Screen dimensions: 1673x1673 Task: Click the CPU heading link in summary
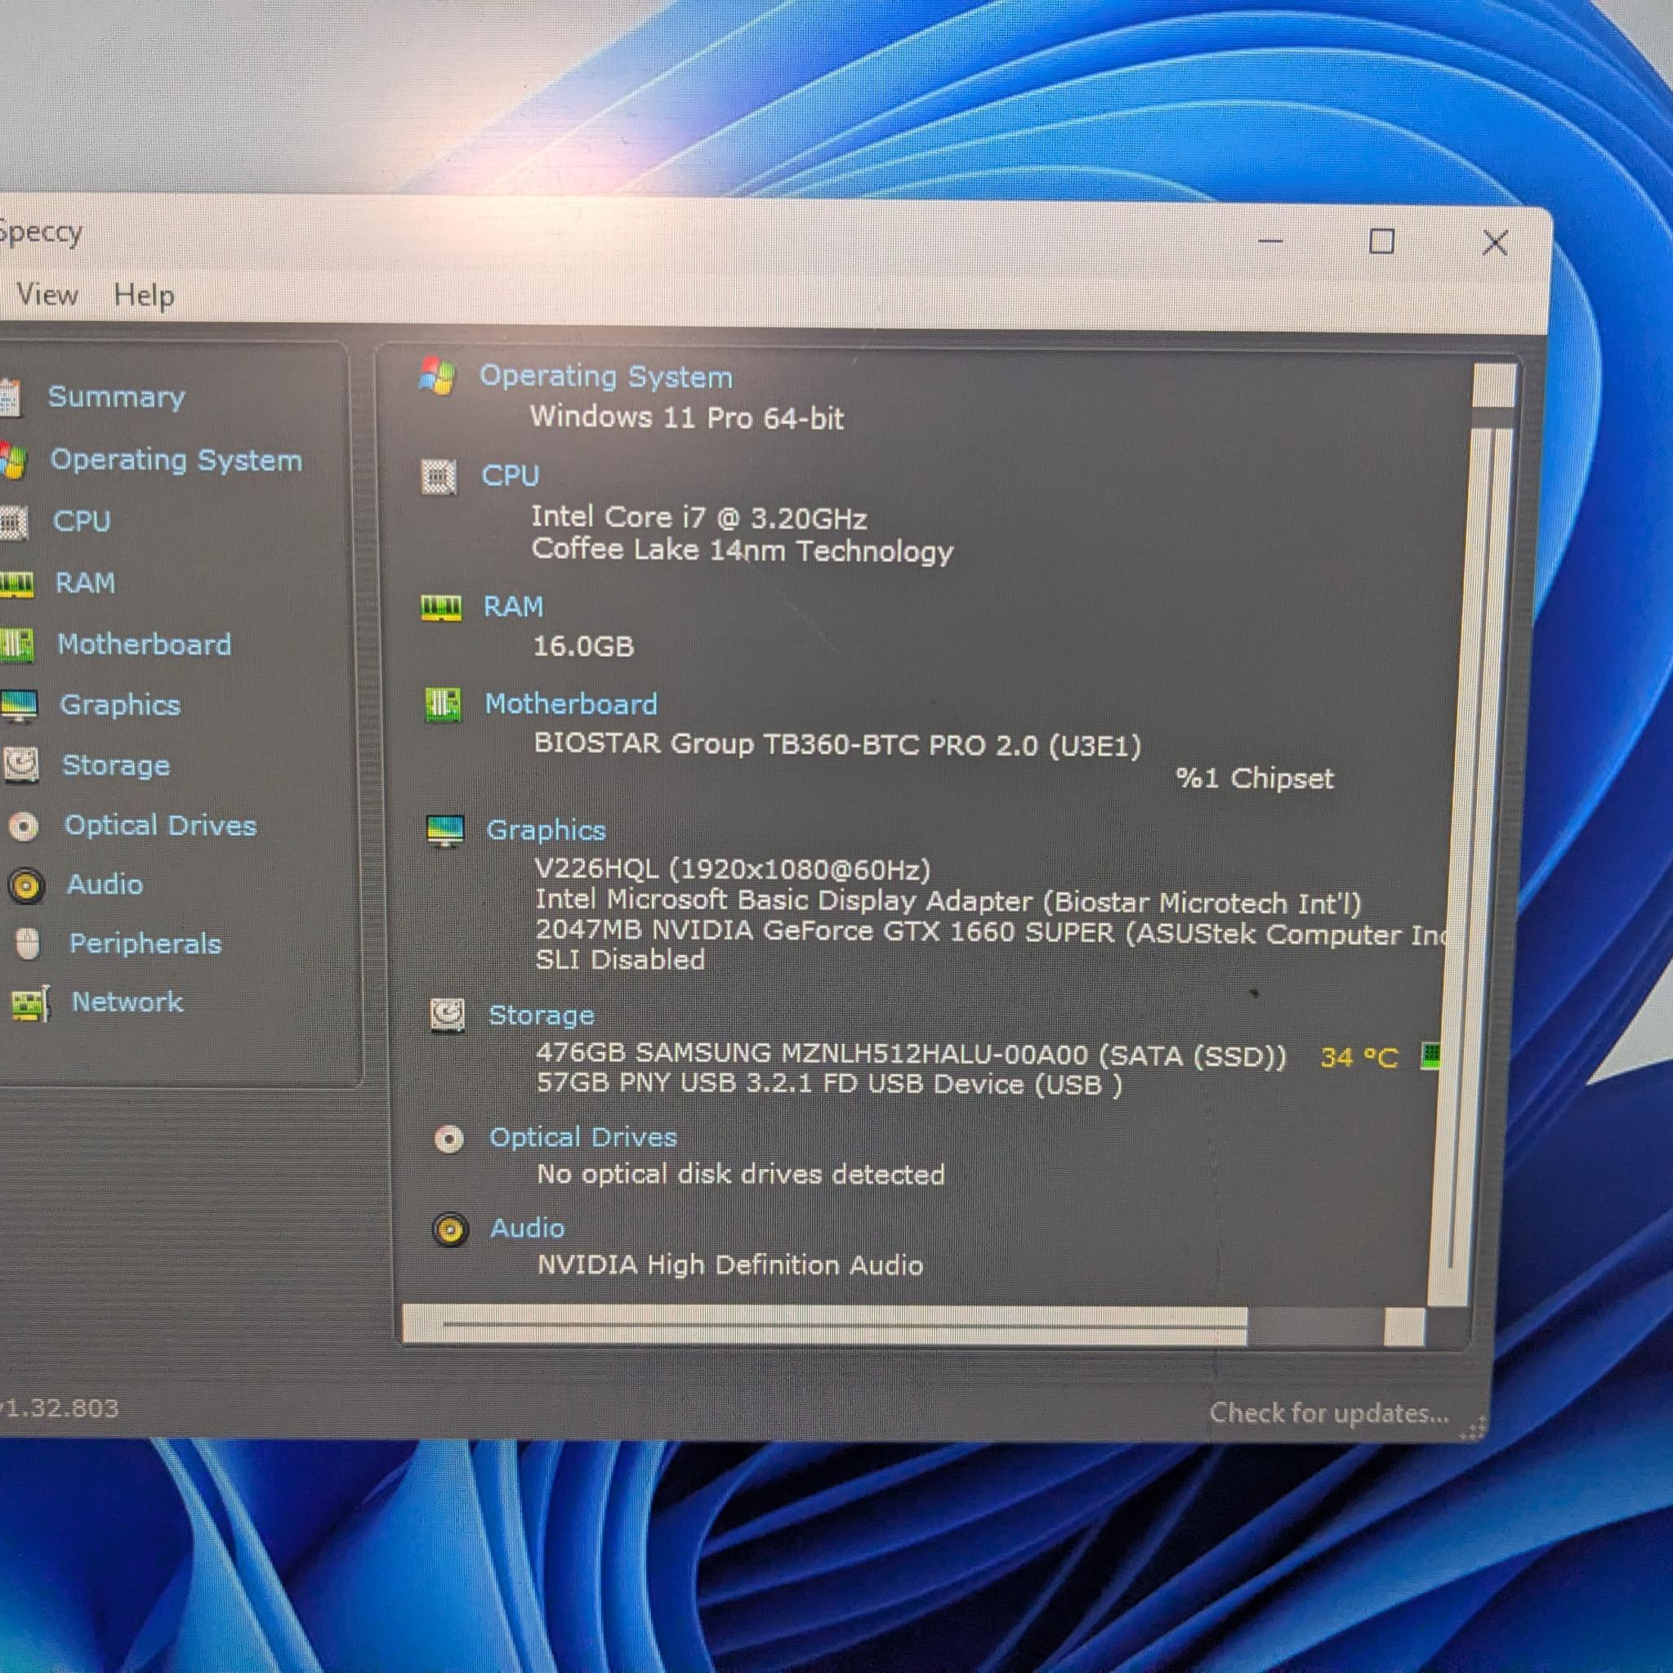pos(511,475)
